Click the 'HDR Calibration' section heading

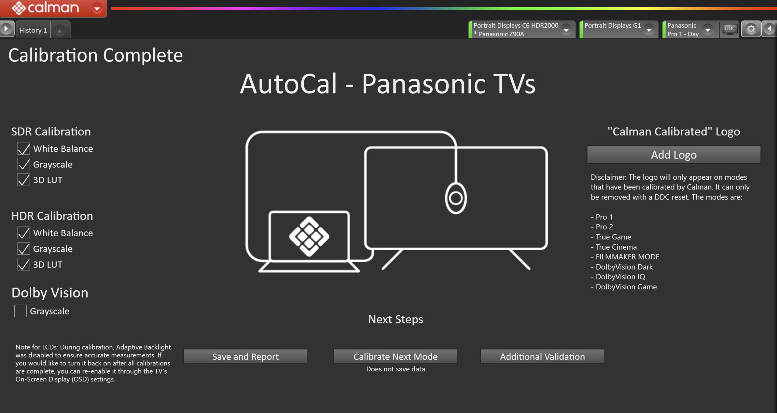(x=52, y=216)
